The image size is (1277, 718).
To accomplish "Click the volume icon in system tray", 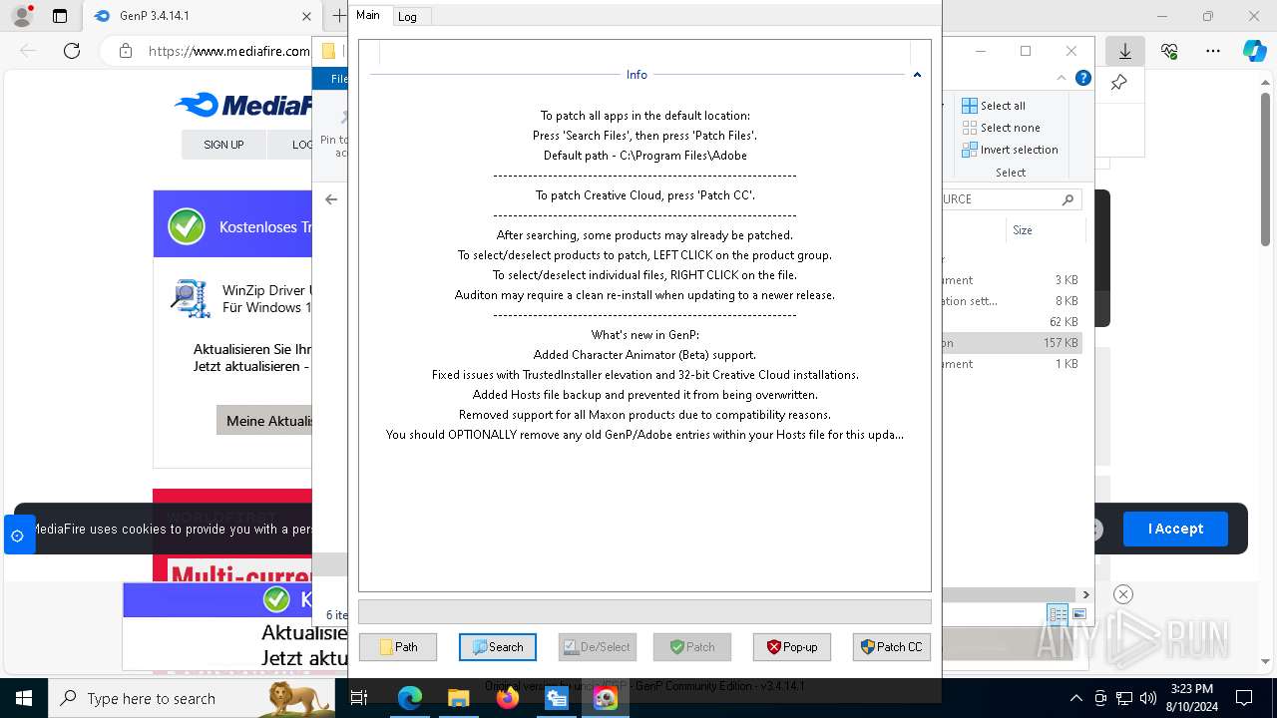I will point(1148,699).
